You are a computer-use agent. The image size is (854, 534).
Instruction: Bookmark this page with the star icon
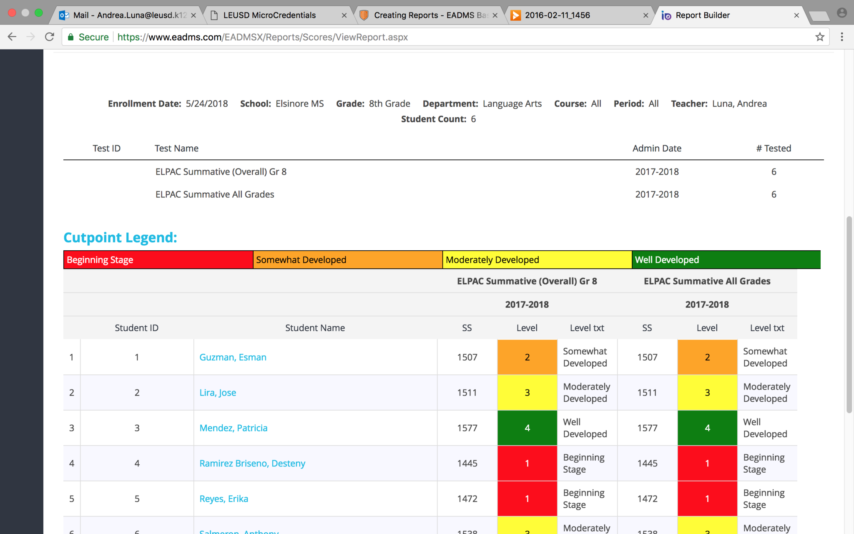pyautogui.click(x=820, y=37)
